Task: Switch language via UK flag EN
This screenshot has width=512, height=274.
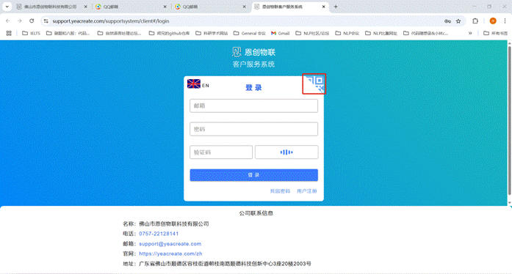Action: pos(198,84)
